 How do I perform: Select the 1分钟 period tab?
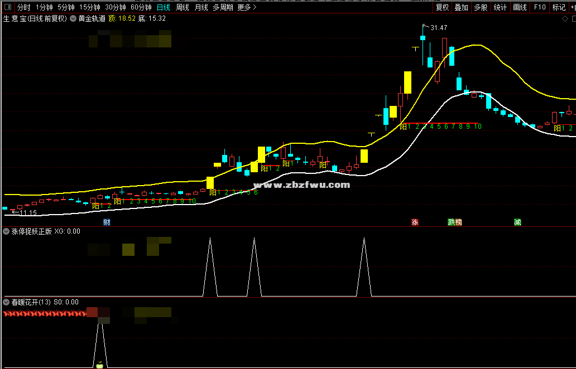tap(44, 7)
